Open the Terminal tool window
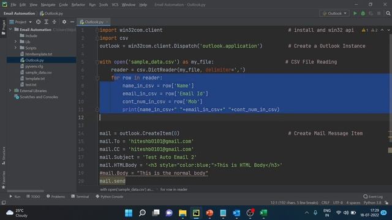Screen dimensions: 392x220 [x=80, y=197]
